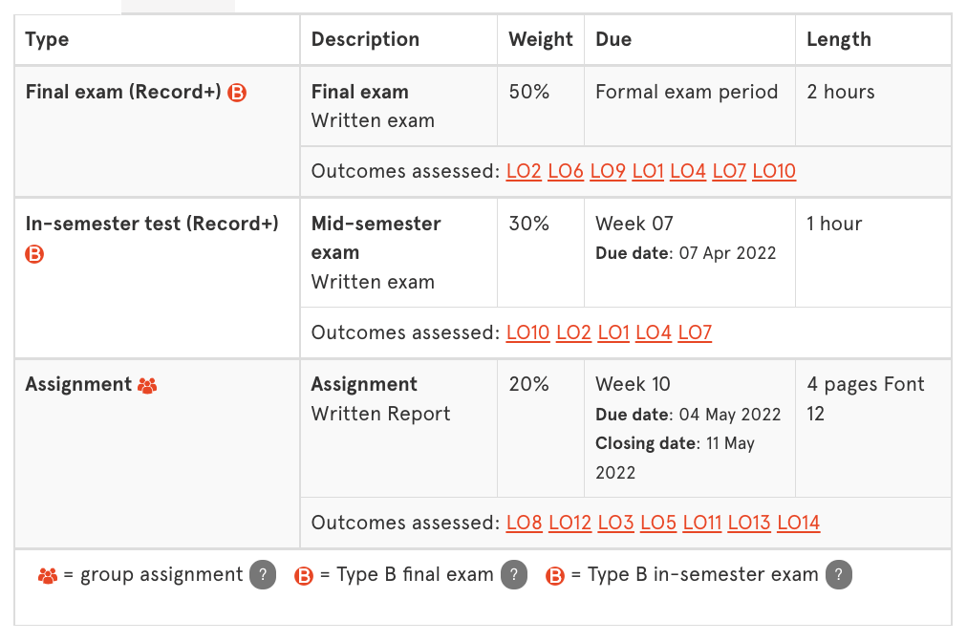This screenshot has height=642, width=967.
Task: Open help for group assignment definition
Action: [265, 574]
